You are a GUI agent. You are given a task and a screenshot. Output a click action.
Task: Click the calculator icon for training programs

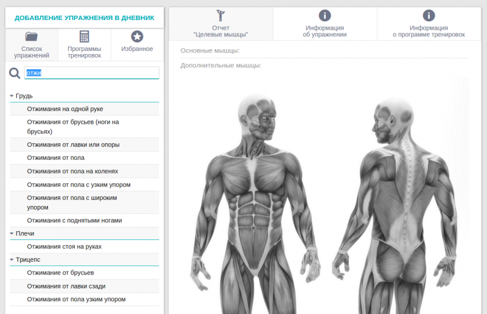[x=84, y=36]
